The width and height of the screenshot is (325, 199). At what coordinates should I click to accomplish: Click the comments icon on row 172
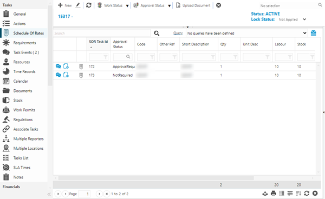58,66
